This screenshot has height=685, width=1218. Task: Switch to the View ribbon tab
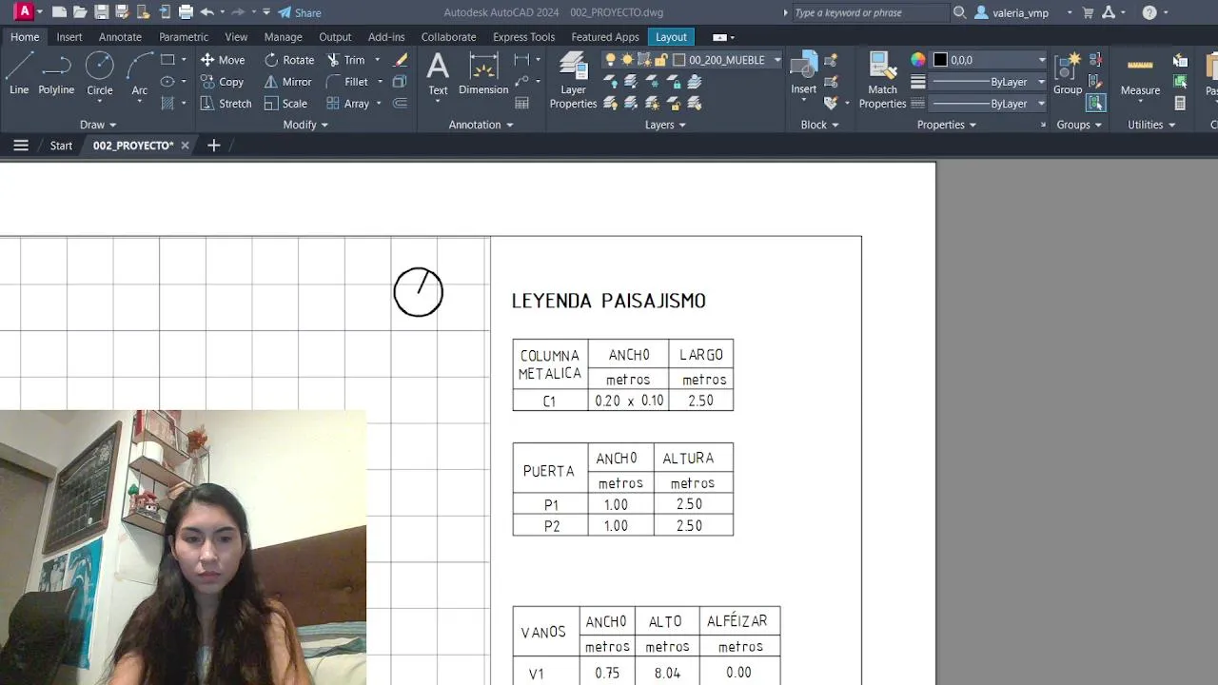click(x=236, y=36)
